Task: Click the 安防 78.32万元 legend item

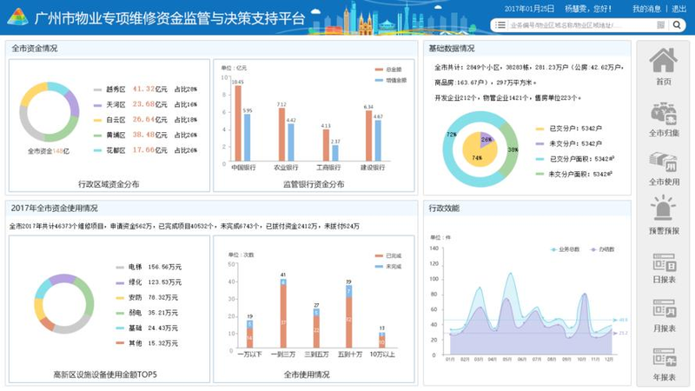Action: point(147,297)
